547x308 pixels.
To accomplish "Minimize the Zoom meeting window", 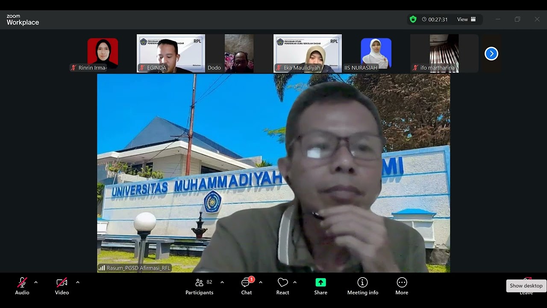I will tap(498, 19).
